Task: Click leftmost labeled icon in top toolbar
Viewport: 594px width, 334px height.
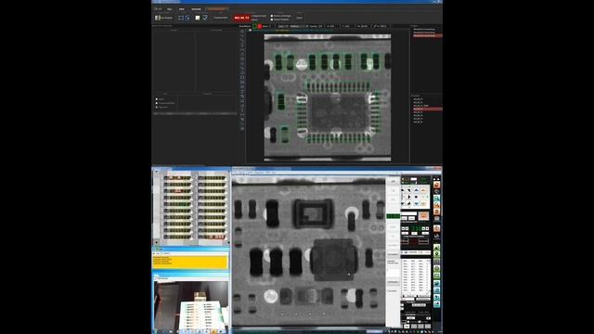Action: (163, 18)
